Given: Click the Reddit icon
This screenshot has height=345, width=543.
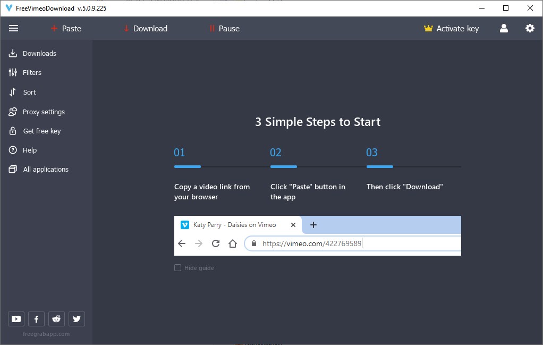Looking at the screenshot, I should 56,318.
